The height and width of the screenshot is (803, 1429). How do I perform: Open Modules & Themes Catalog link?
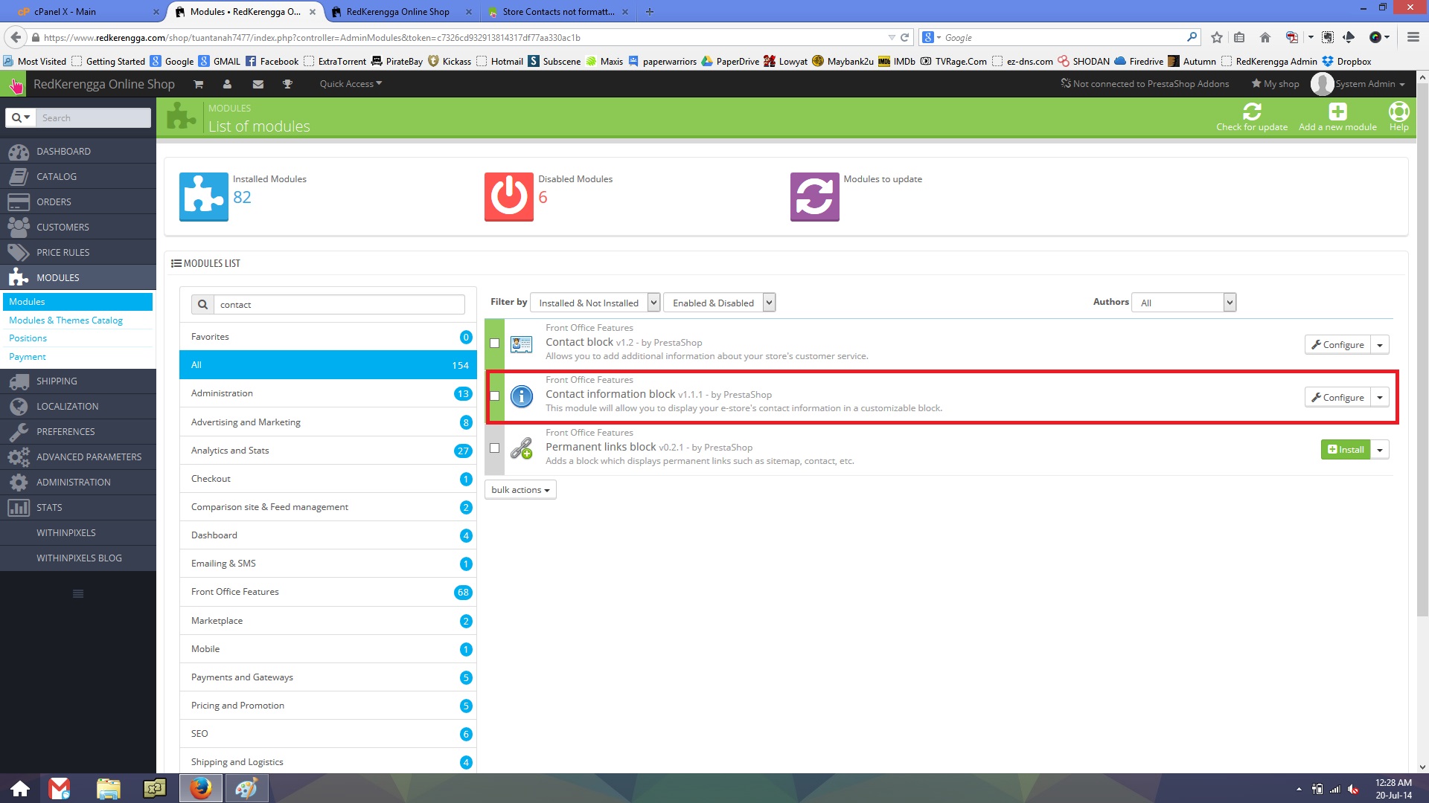(x=65, y=320)
